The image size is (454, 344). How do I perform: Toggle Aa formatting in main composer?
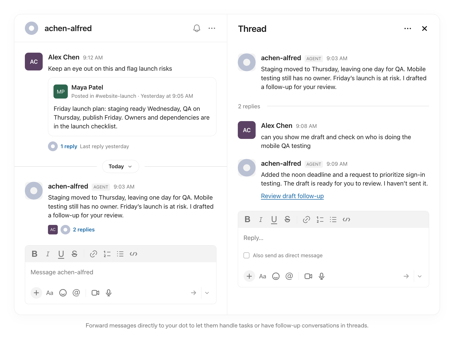coord(50,293)
